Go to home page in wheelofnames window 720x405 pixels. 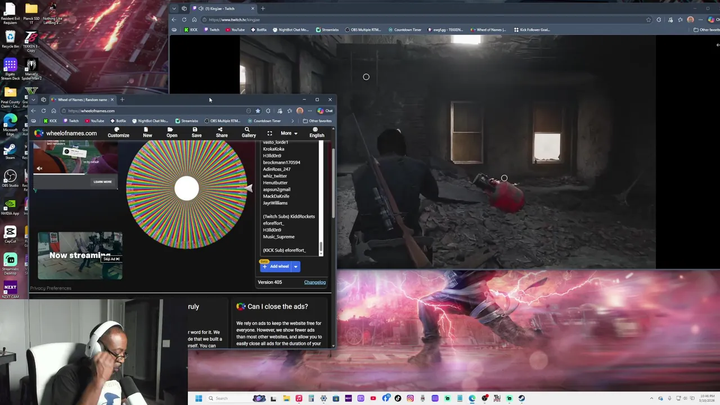pos(53,111)
